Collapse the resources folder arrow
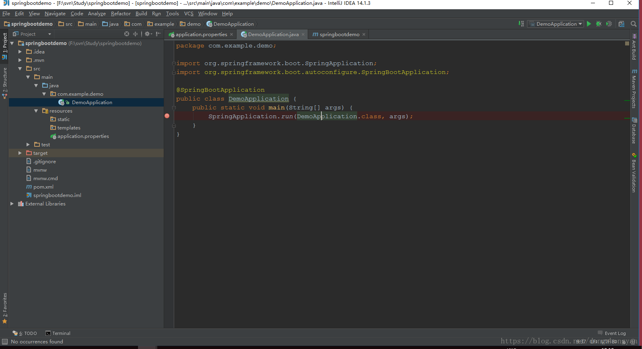Viewport: 642px width, 349px height. (36, 111)
